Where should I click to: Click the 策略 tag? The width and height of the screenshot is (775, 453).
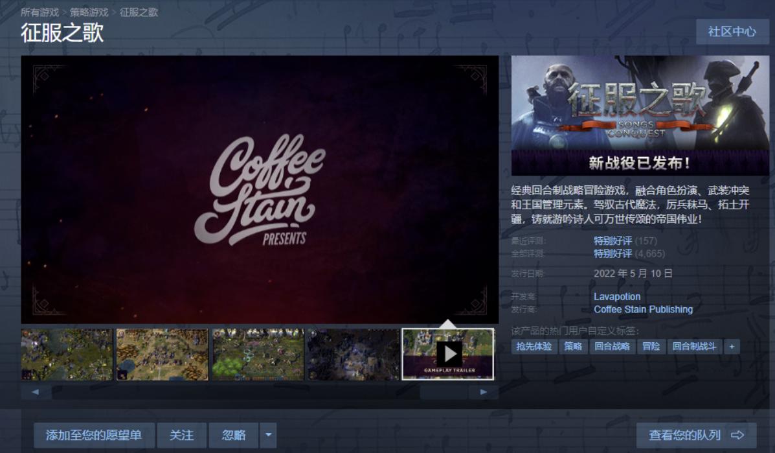[x=574, y=346]
